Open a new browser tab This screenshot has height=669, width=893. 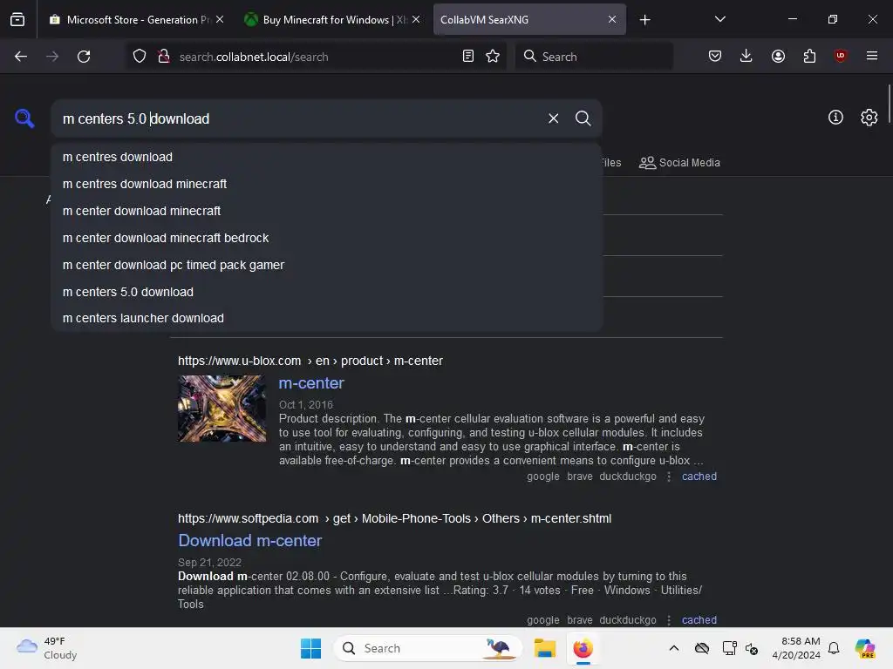644,20
